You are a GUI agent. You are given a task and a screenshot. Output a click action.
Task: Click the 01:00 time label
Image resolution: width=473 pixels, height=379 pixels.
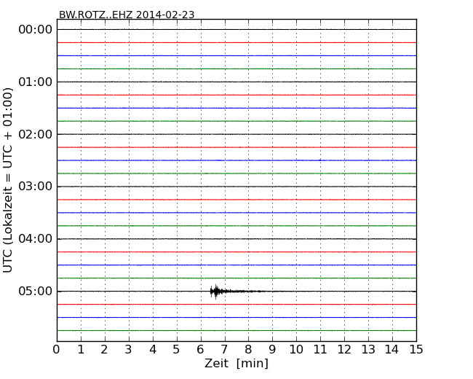36,82
